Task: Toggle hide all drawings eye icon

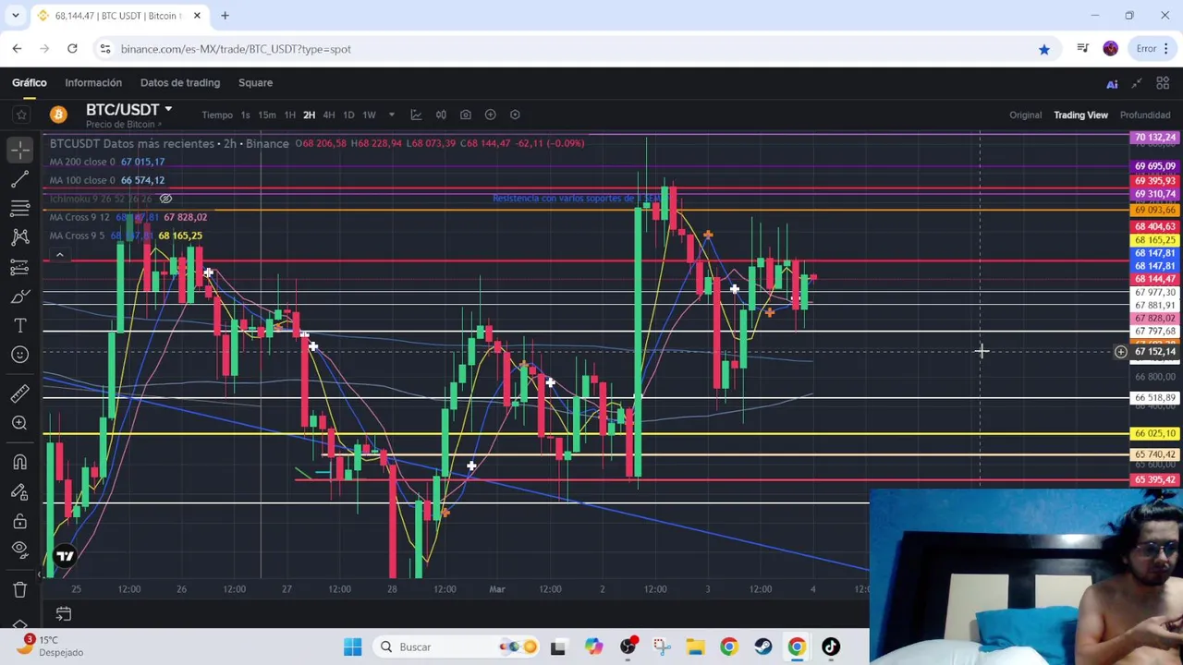Action: point(20,550)
